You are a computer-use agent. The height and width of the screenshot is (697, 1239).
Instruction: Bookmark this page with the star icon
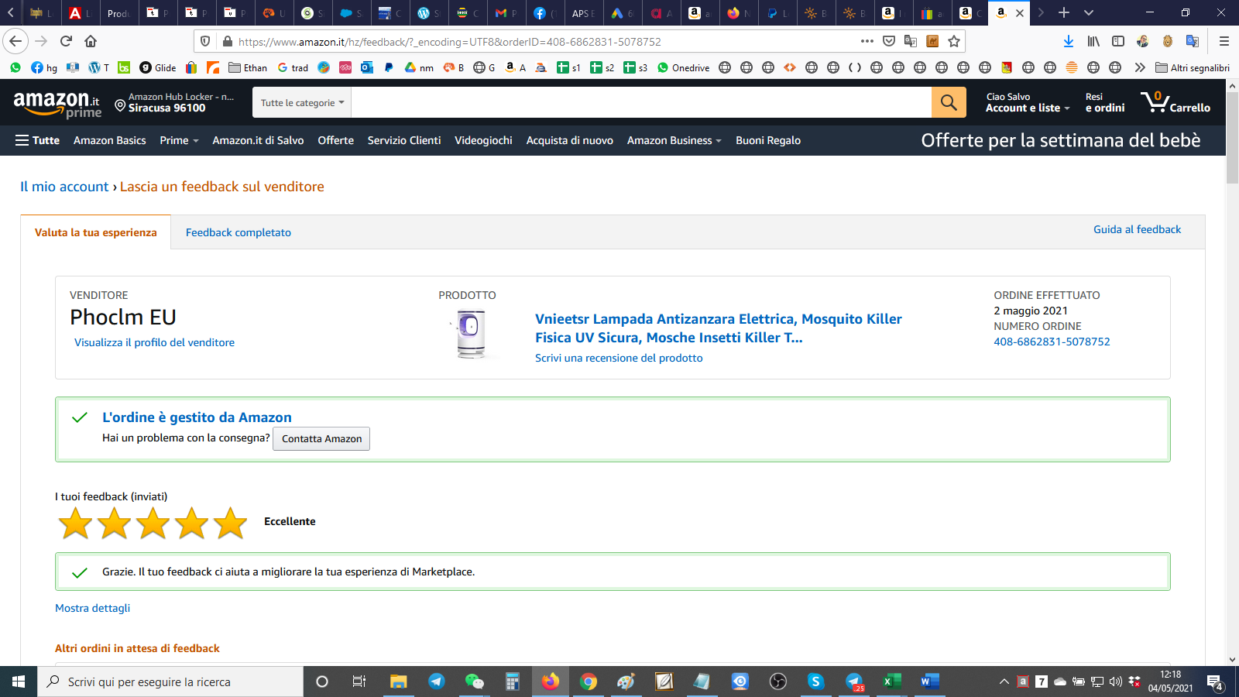tap(954, 41)
